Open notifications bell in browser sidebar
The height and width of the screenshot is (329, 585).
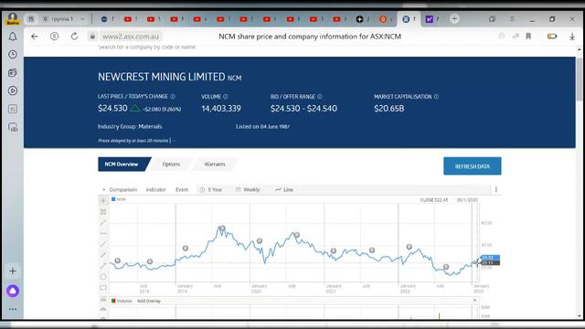[13, 37]
